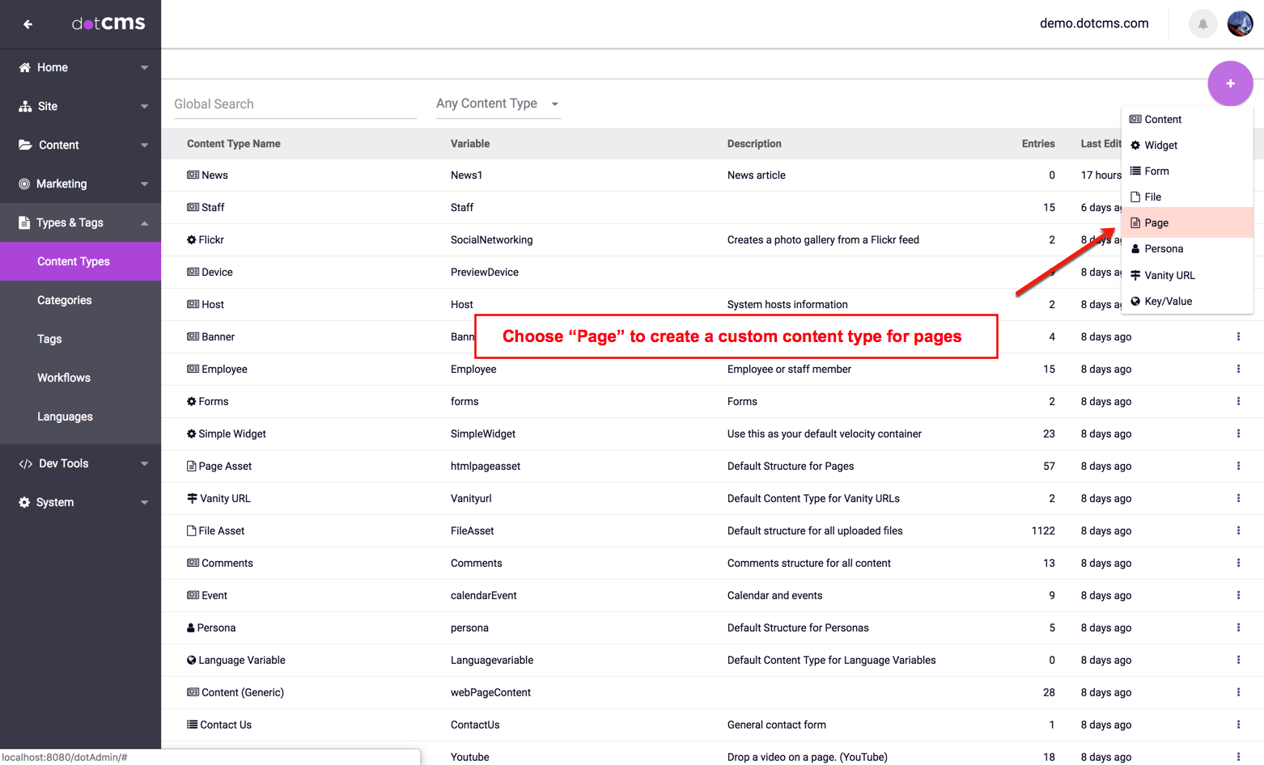The height and width of the screenshot is (765, 1264).
Task: Expand the Home sidebar section
Action: click(x=81, y=67)
